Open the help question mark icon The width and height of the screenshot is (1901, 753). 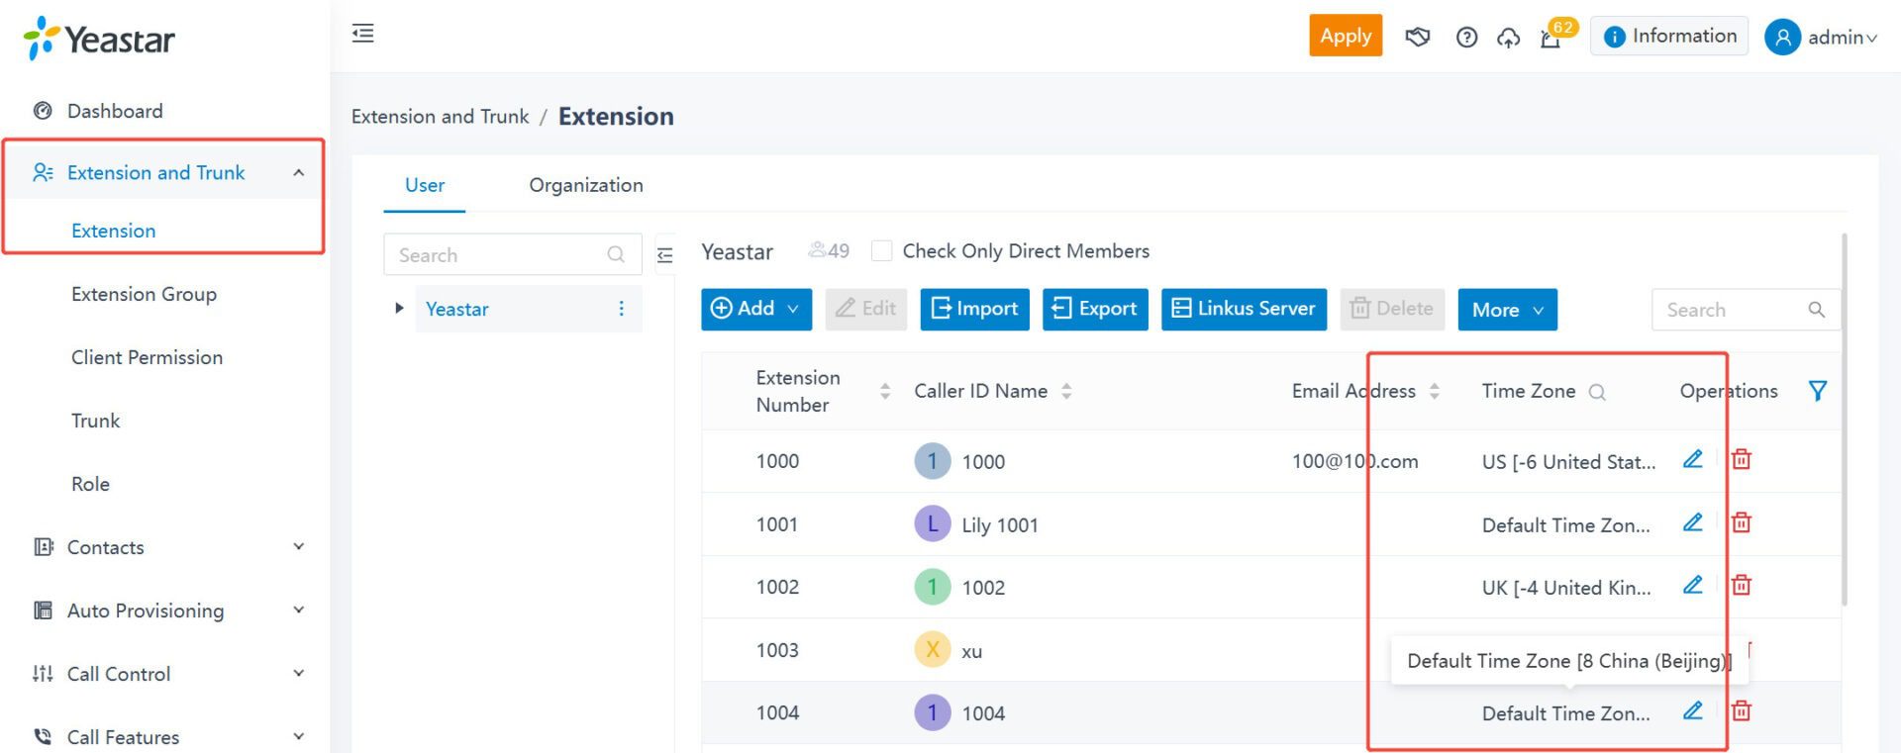1466,38
